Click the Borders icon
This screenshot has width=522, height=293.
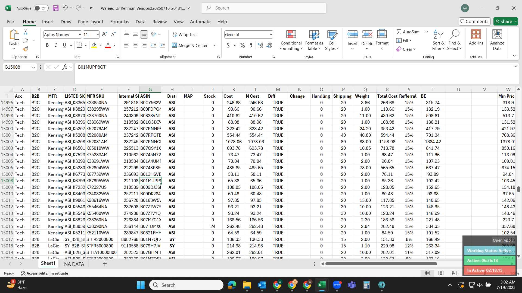(79, 45)
